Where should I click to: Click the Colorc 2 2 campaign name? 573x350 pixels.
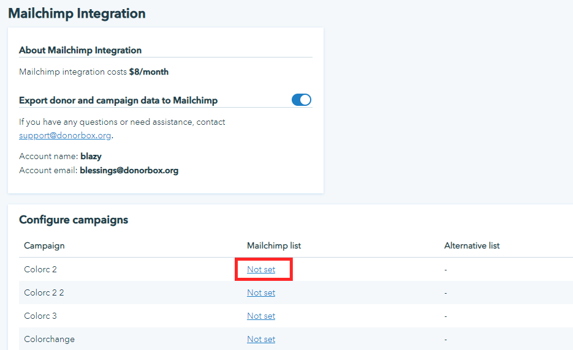[x=44, y=292]
